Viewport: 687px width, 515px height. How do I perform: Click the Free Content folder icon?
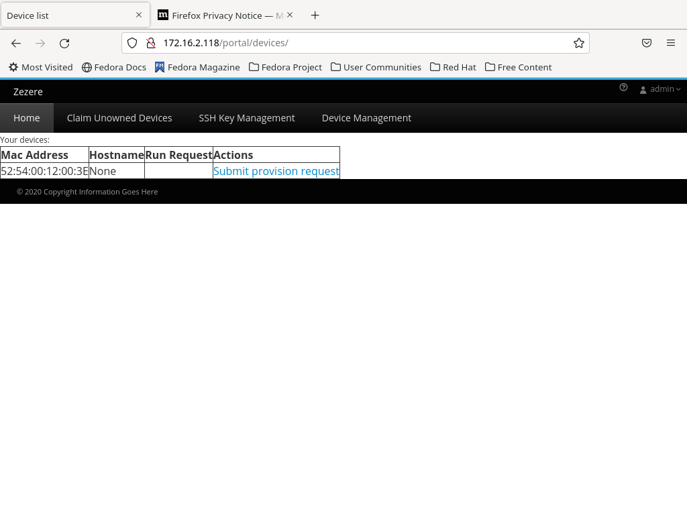click(490, 67)
